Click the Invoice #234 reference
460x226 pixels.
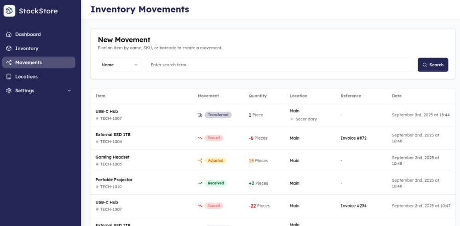pyautogui.click(x=353, y=206)
